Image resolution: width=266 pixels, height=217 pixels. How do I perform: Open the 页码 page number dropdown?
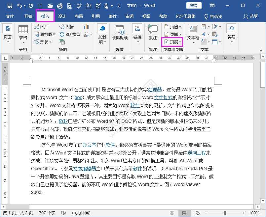click(180, 42)
